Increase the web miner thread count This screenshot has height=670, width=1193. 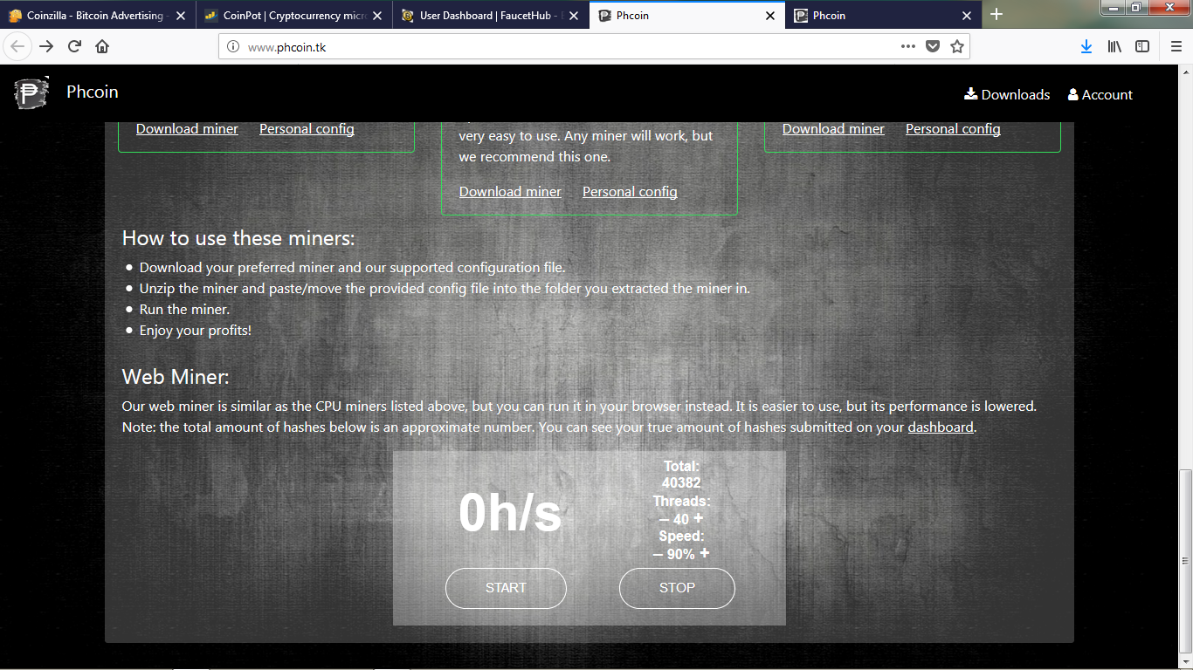point(698,518)
